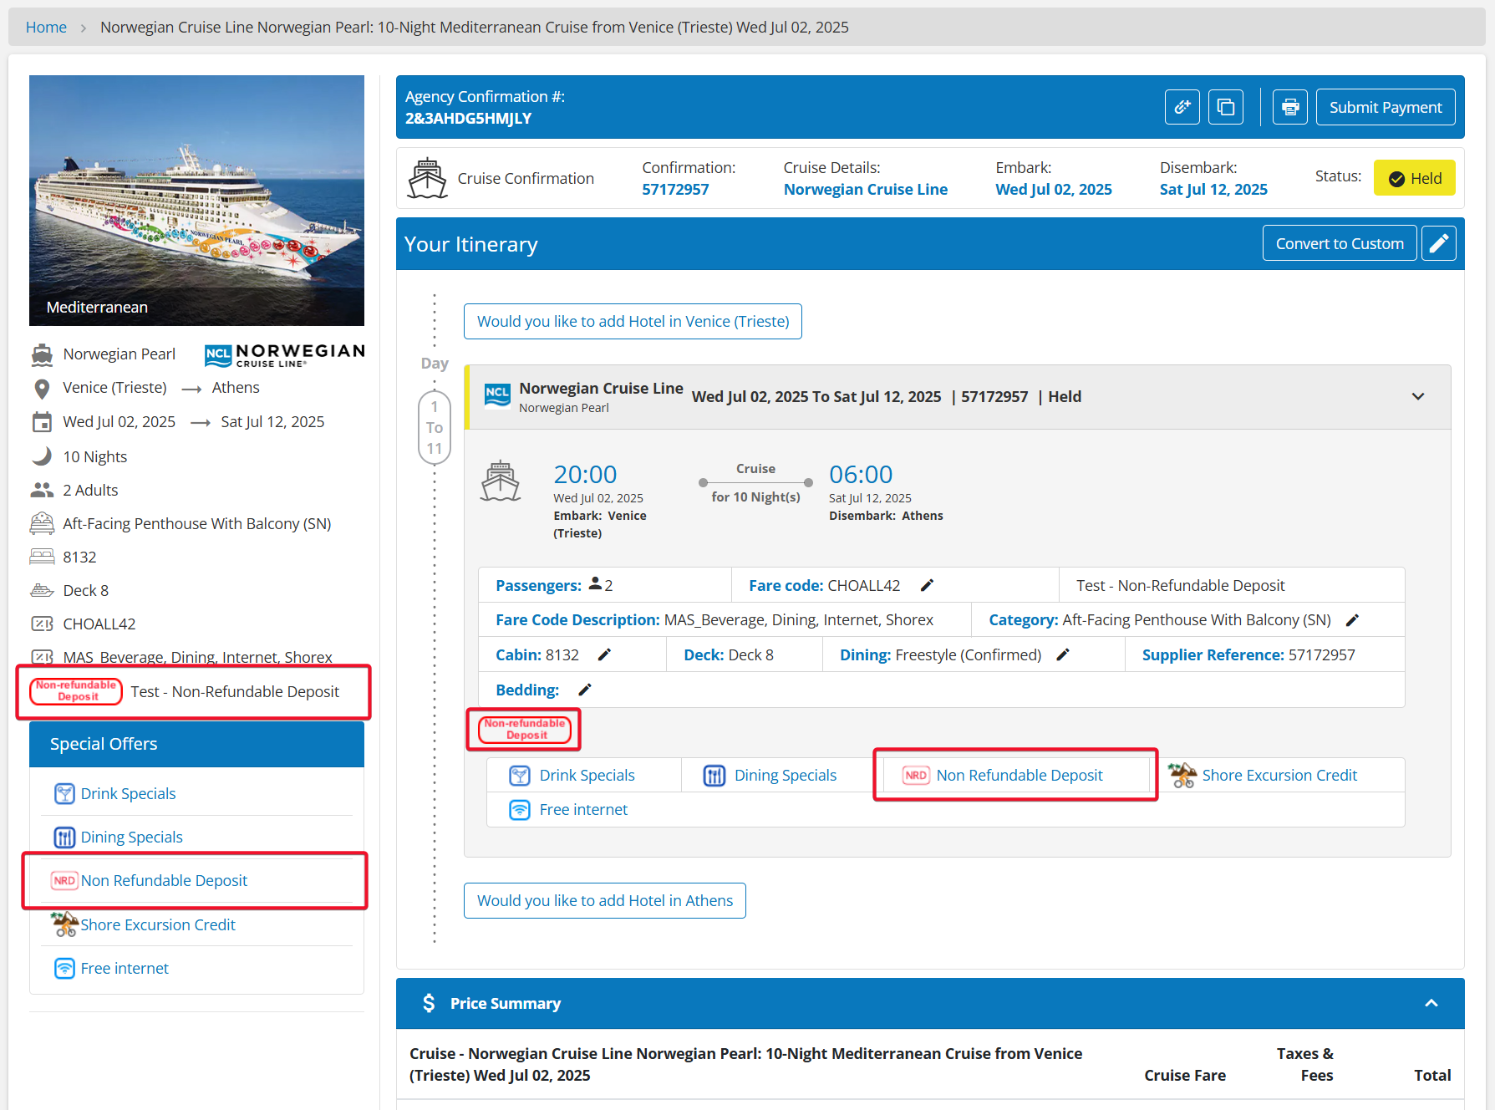This screenshot has height=1110, width=1495.
Task: Click the Embark date Wed Jul 02, 2025
Action: (1054, 190)
